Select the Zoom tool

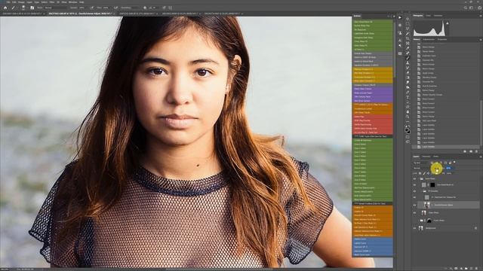click(x=408, y=117)
